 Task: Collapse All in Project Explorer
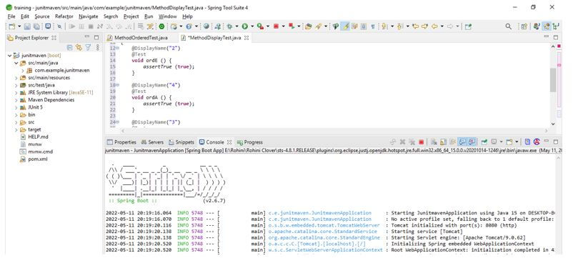[x=70, y=47]
